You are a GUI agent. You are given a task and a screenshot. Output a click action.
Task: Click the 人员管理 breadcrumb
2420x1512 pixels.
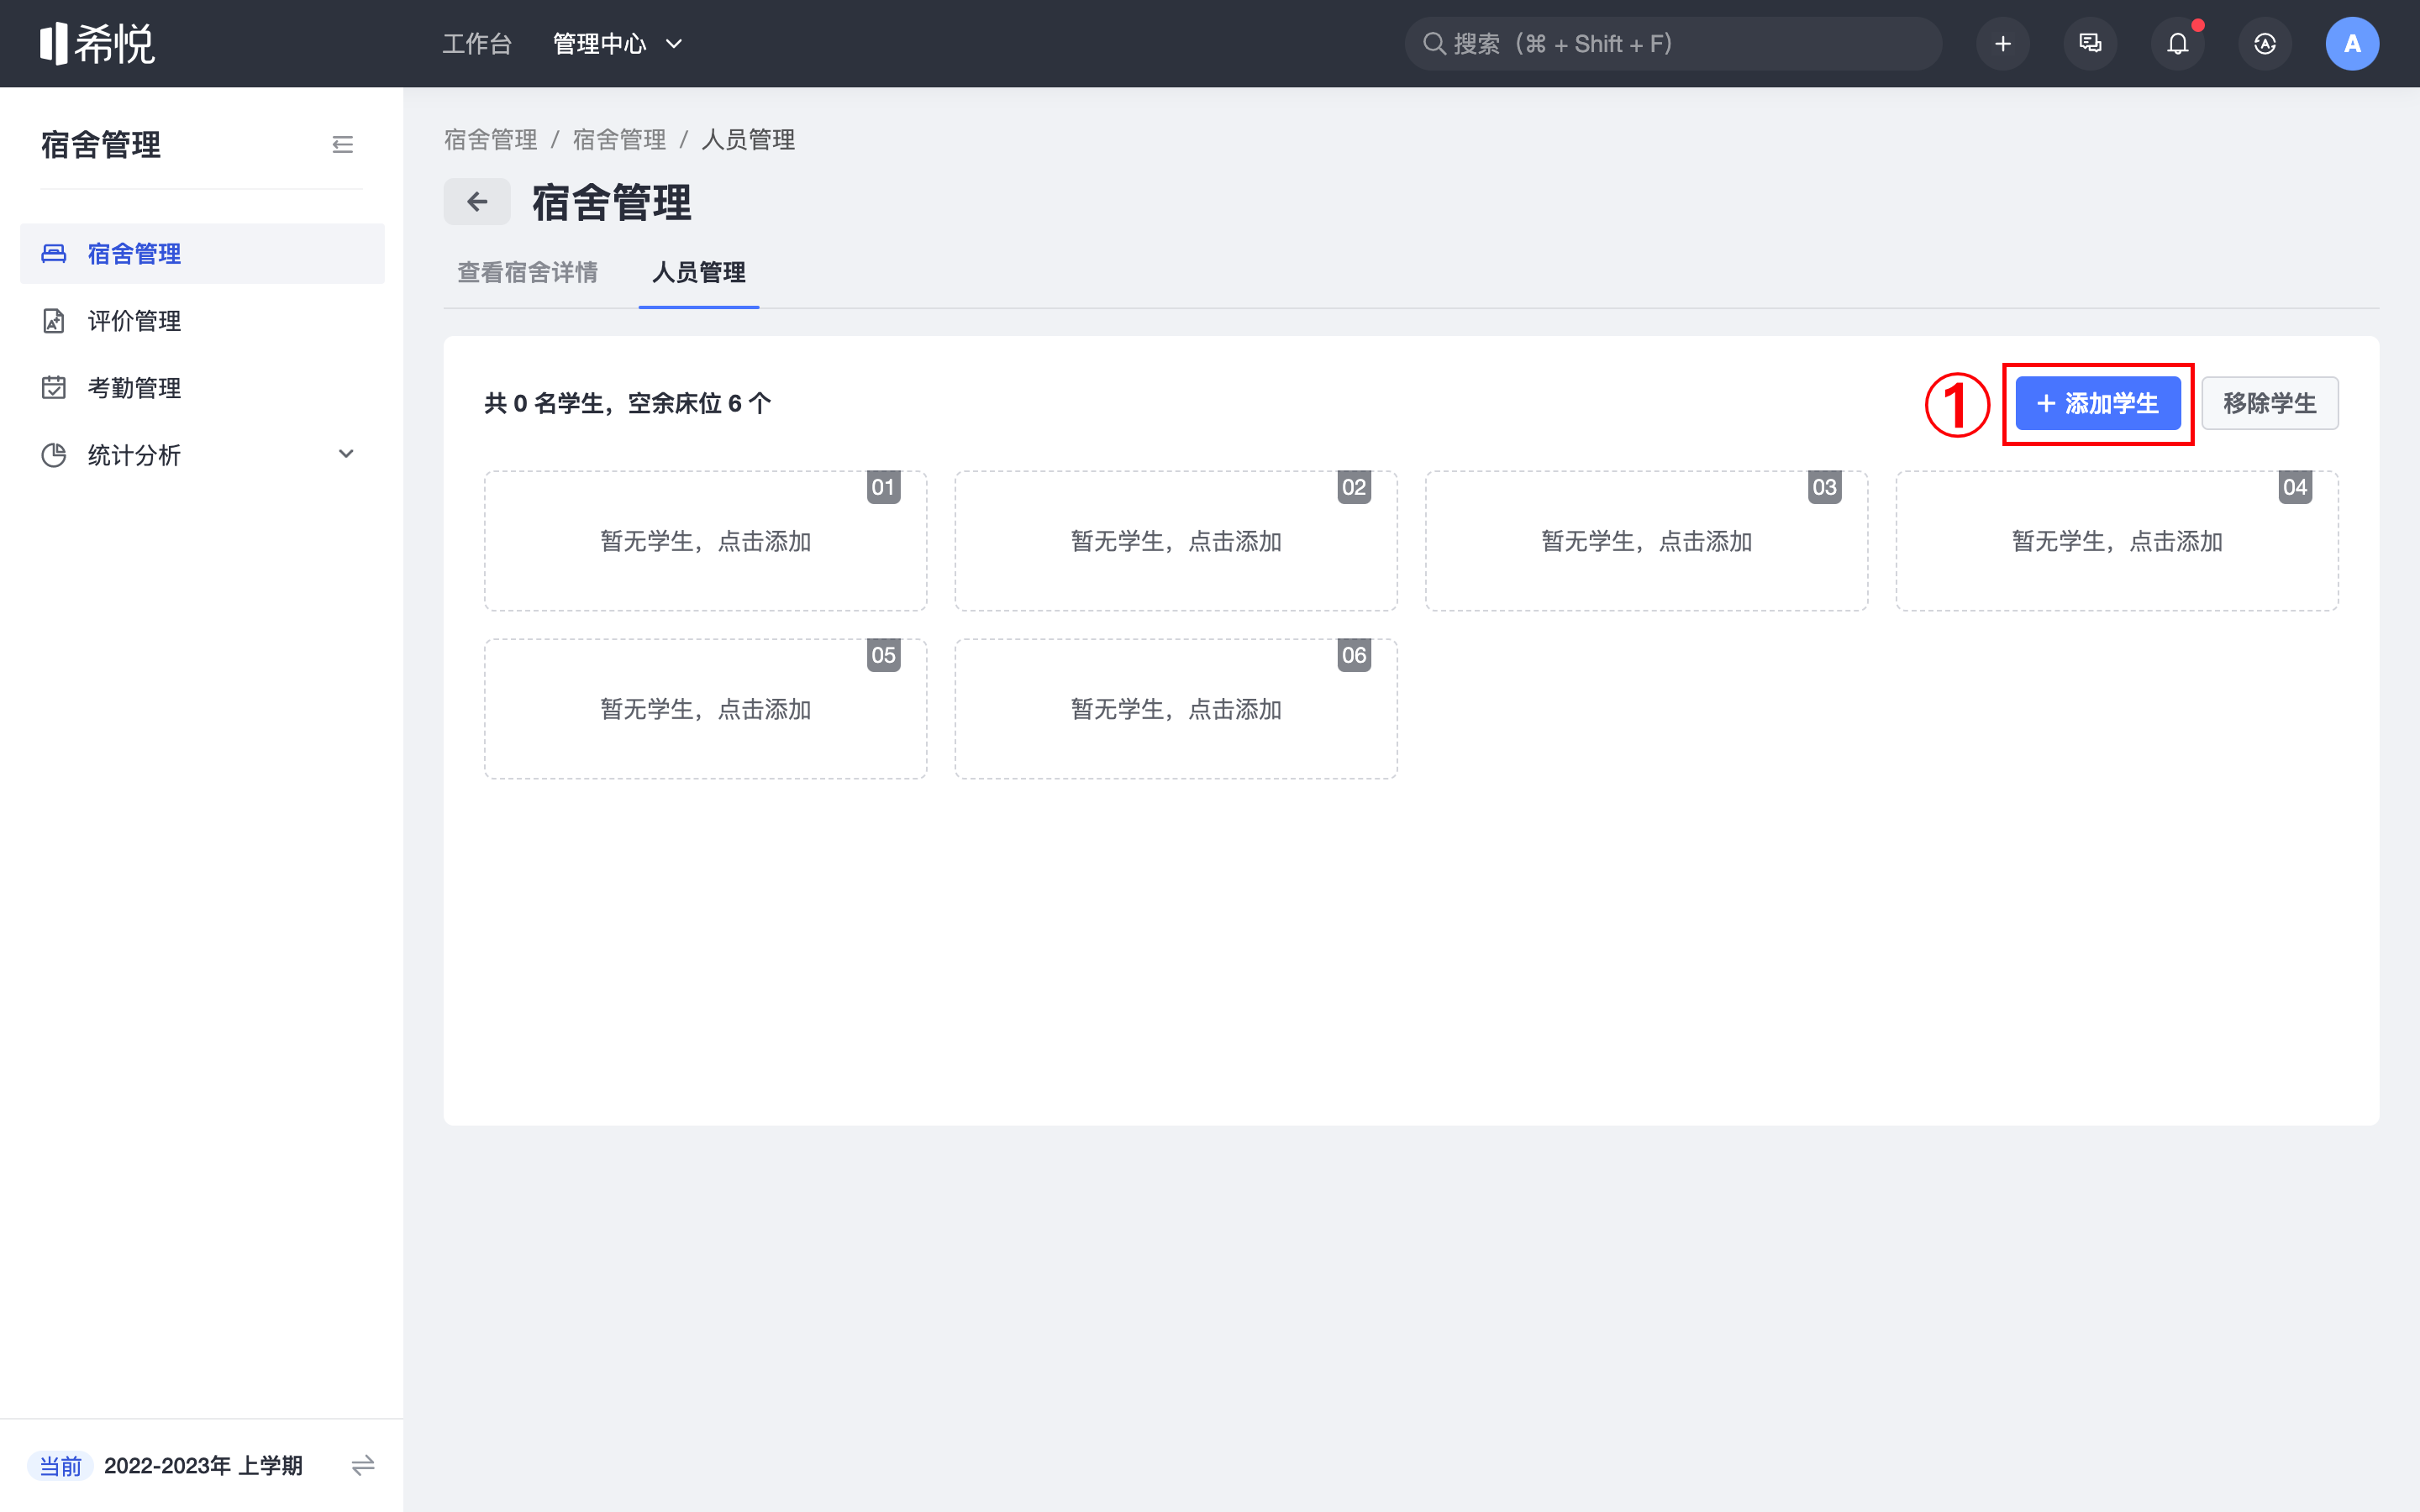pos(748,139)
